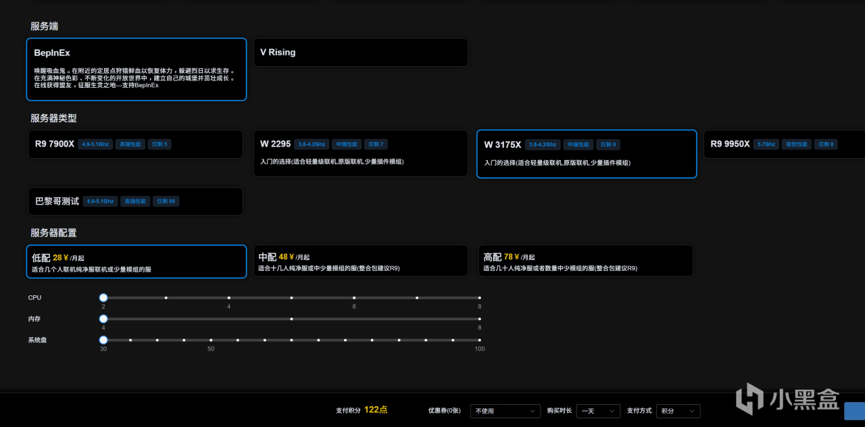Set the CPU slider to the 8 mark
865x427 pixels.
(x=479, y=297)
